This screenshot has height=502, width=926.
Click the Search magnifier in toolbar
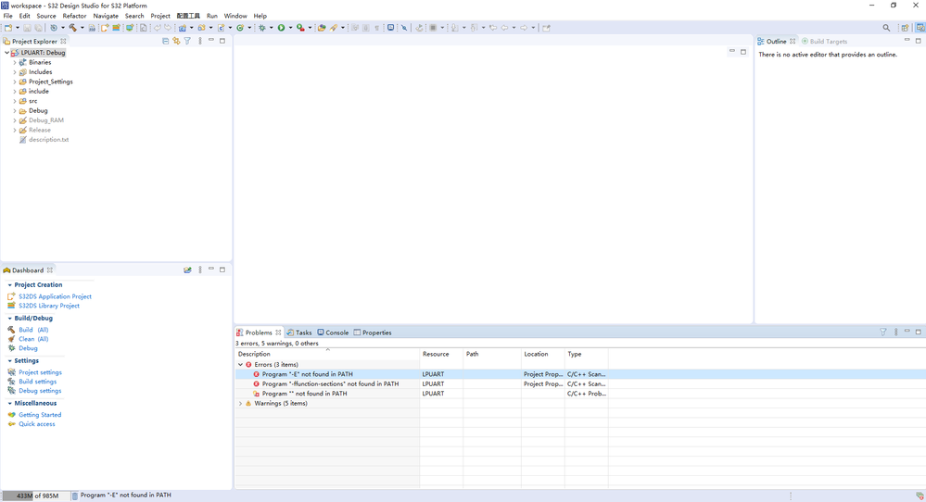[886, 28]
